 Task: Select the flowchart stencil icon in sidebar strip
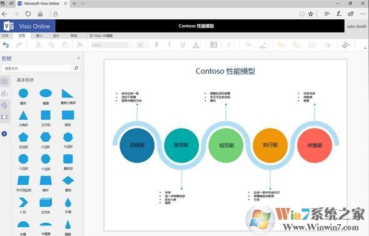coord(4,81)
